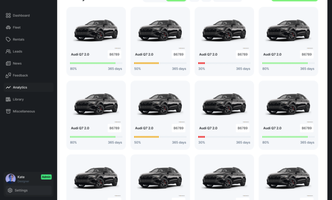Click the Rentals menu label
This screenshot has height=200, width=332.
click(x=18, y=40)
